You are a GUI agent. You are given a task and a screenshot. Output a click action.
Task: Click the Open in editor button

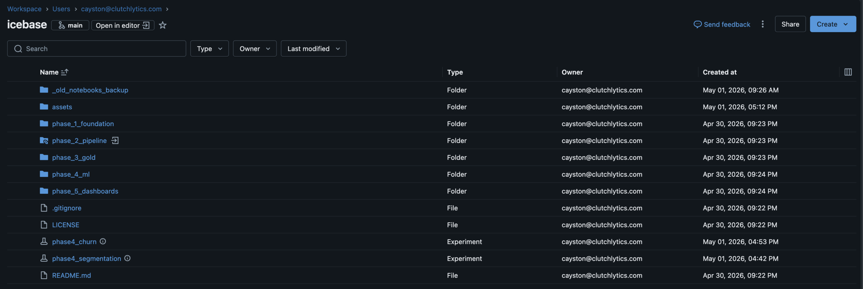point(123,25)
